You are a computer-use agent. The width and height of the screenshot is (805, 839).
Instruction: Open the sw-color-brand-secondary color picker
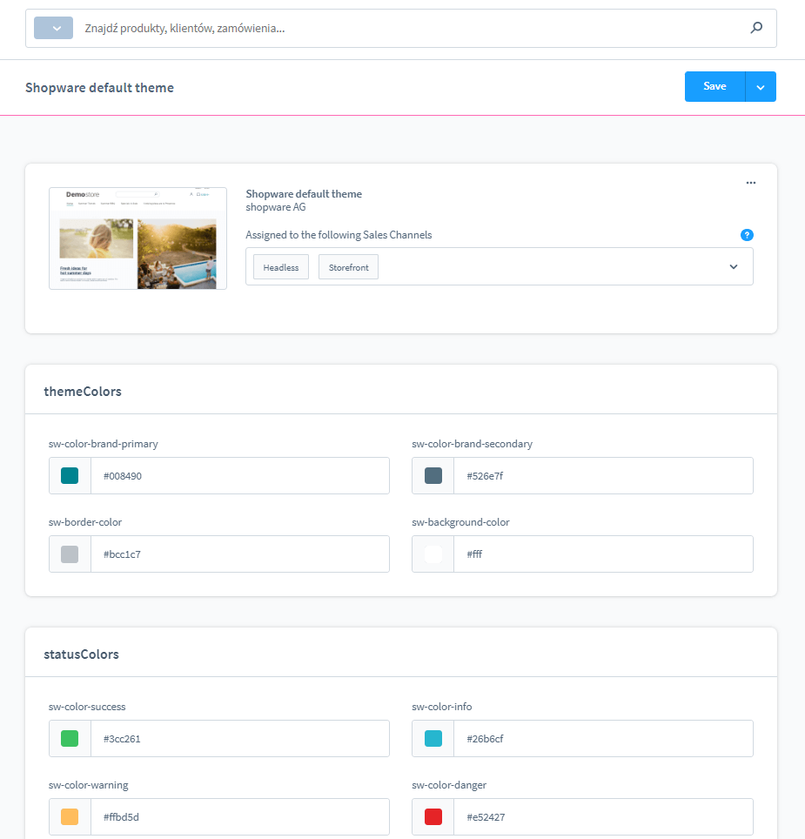[433, 475]
